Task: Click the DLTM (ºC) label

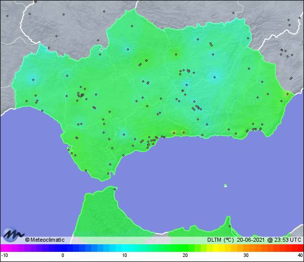Action: 220,240
